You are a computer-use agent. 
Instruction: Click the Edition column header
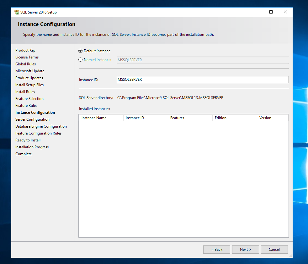(220, 118)
